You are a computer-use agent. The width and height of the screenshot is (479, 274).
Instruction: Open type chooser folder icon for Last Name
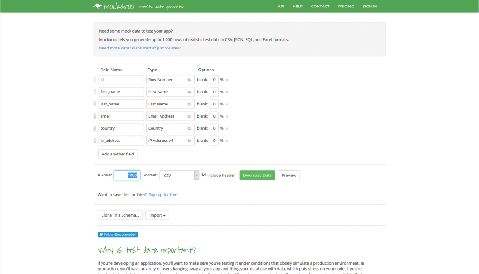click(189, 104)
